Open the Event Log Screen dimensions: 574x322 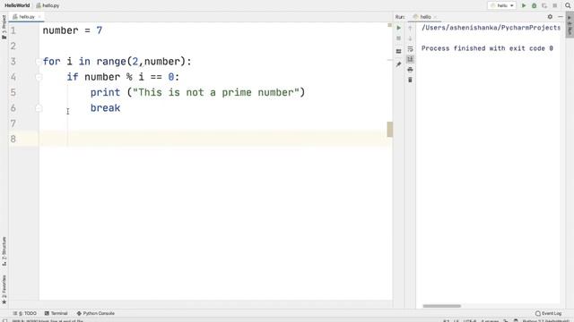click(548, 313)
